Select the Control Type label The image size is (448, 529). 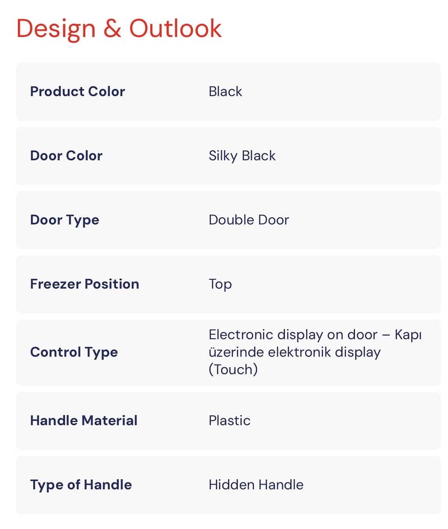click(x=74, y=352)
